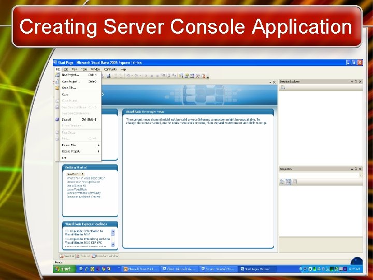Open the Learn Visual Basic link

[77, 189]
